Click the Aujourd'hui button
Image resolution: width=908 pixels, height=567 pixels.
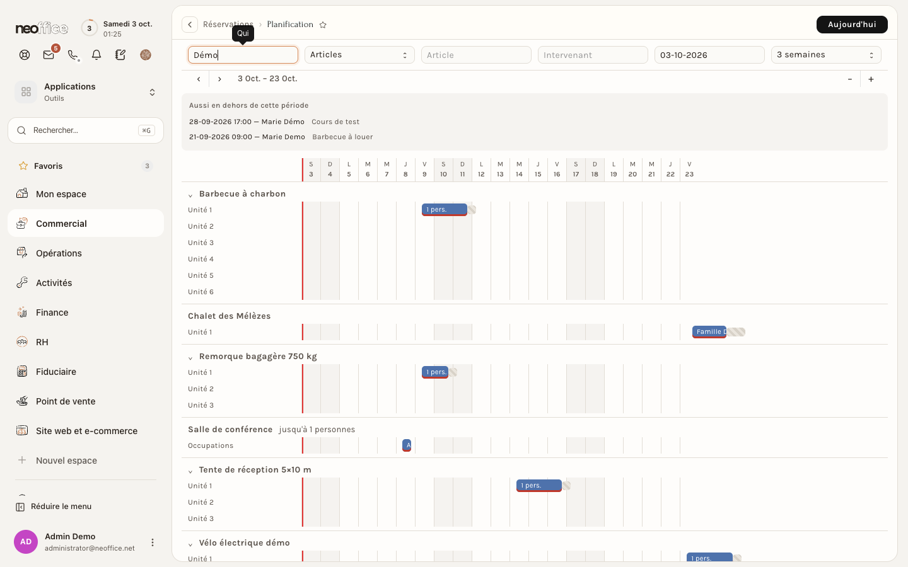point(852,25)
